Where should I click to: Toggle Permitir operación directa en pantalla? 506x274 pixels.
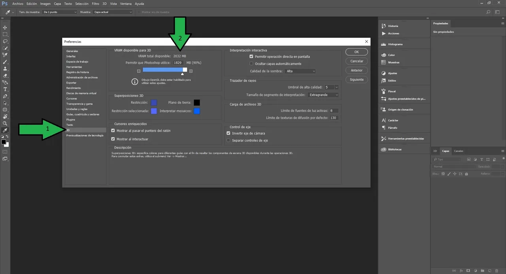pos(251,57)
